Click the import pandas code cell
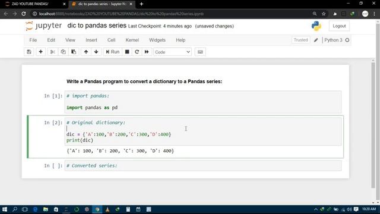 pyautogui.click(x=203, y=102)
